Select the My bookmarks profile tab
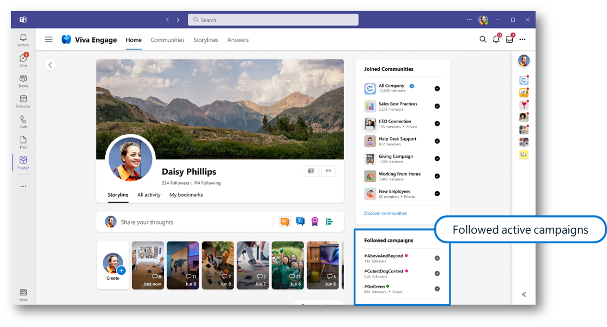Viewport: 607px width, 327px height. pos(186,195)
